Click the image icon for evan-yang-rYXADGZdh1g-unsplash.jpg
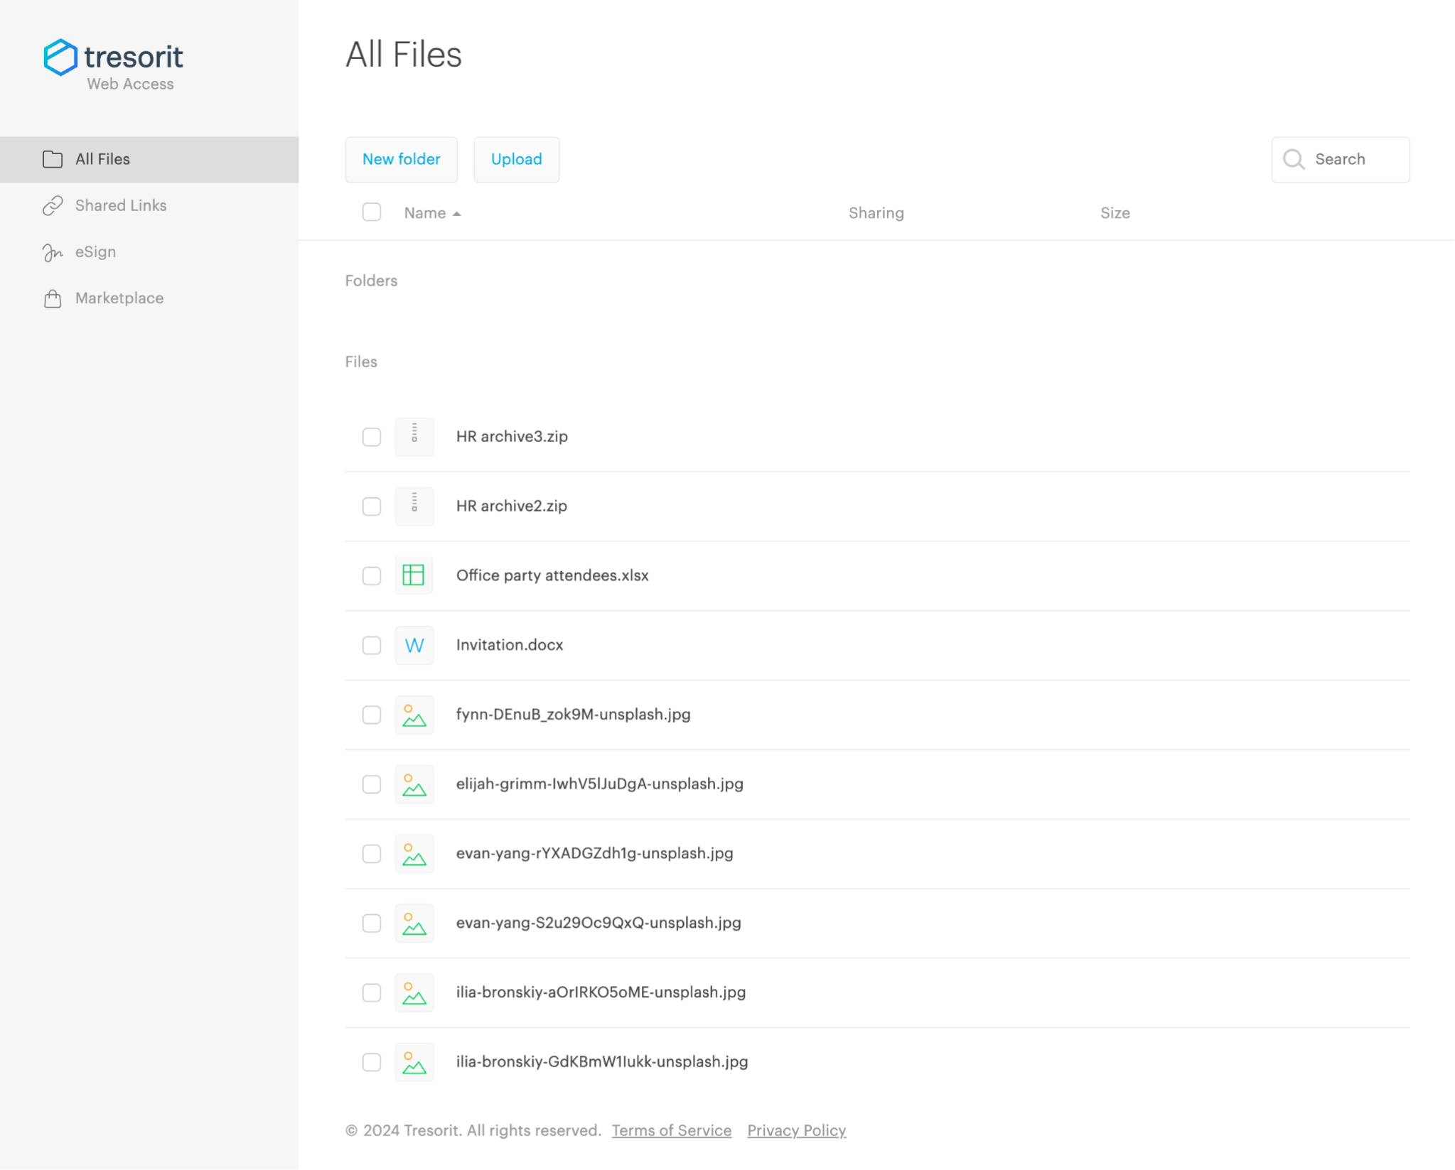 click(x=414, y=854)
